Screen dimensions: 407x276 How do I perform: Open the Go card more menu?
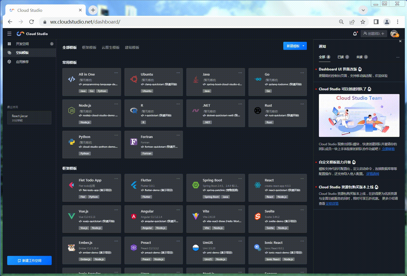302,73
